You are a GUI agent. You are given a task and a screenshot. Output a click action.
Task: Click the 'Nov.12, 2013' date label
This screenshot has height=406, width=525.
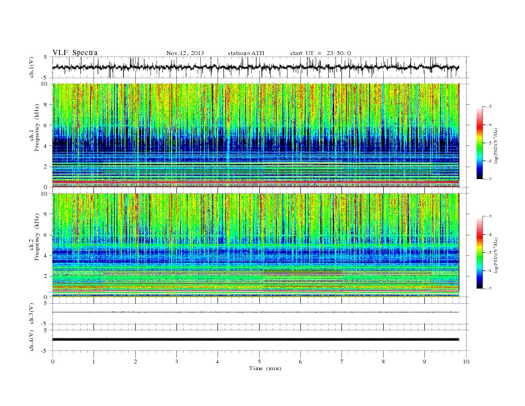185,53
